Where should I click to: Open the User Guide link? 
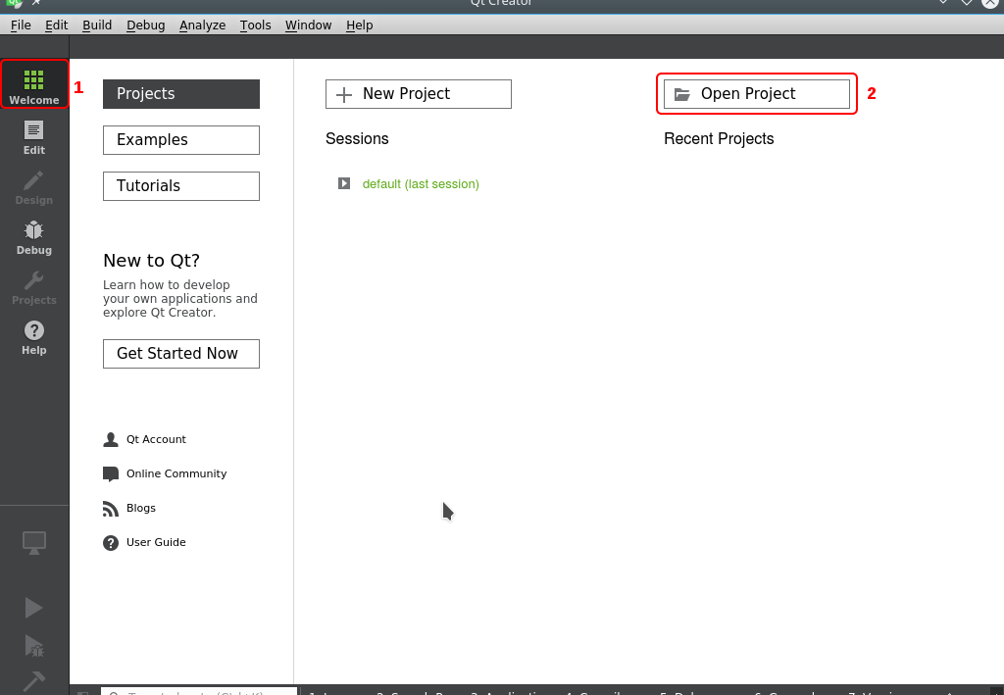click(156, 542)
